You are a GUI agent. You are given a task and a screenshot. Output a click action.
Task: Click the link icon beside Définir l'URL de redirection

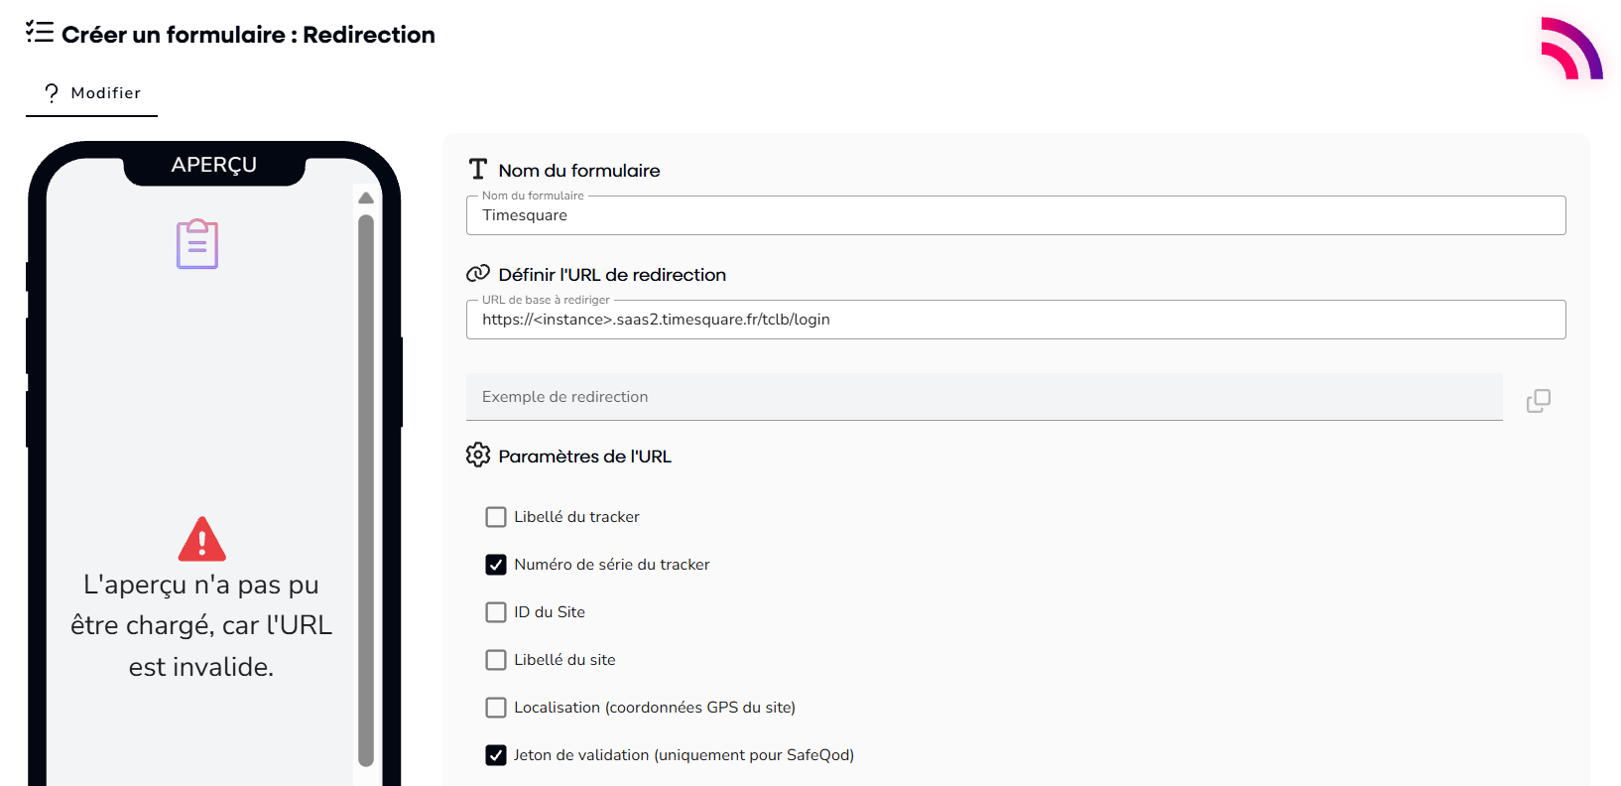pyautogui.click(x=478, y=274)
